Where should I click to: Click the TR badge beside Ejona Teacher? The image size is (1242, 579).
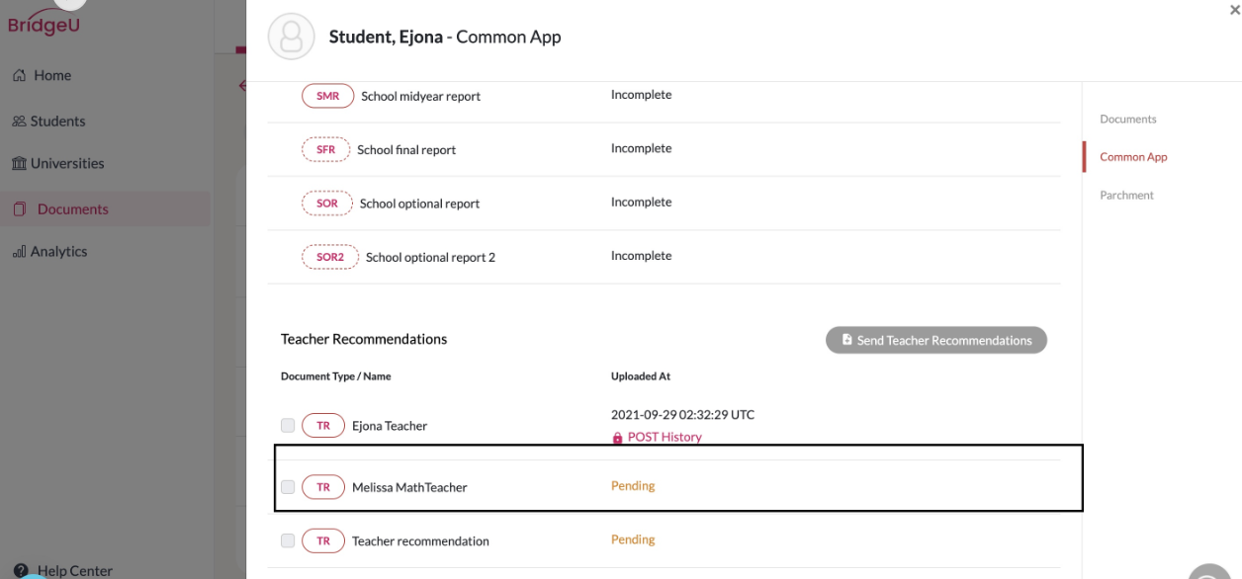323,426
